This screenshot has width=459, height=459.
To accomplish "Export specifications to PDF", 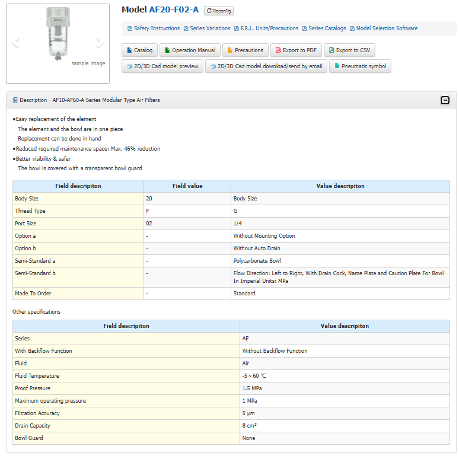I will pyautogui.click(x=297, y=50).
